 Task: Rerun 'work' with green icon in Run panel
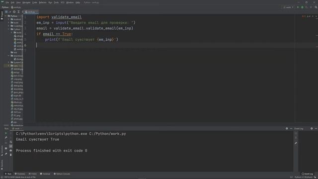(6, 133)
